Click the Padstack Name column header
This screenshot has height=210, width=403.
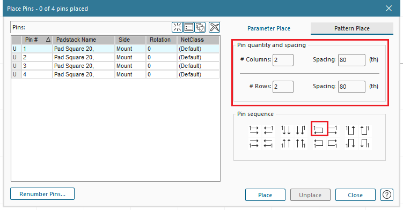(x=84, y=40)
